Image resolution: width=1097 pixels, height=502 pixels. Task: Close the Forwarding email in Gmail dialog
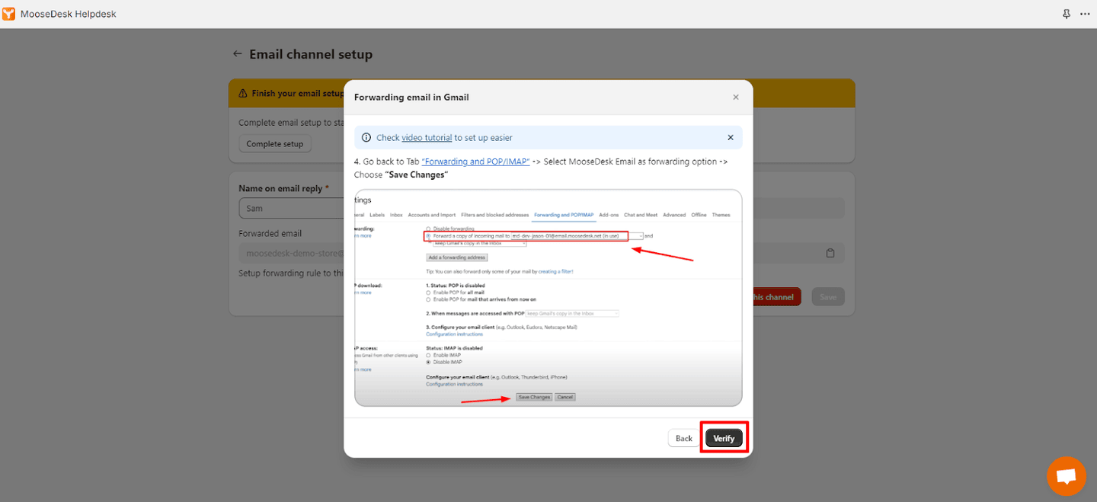coord(735,97)
